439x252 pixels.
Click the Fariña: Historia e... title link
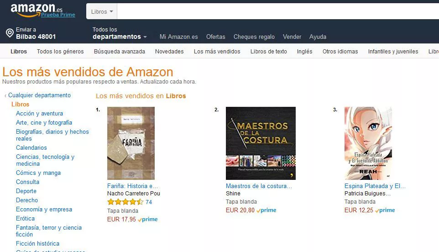click(x=132, y=186)
